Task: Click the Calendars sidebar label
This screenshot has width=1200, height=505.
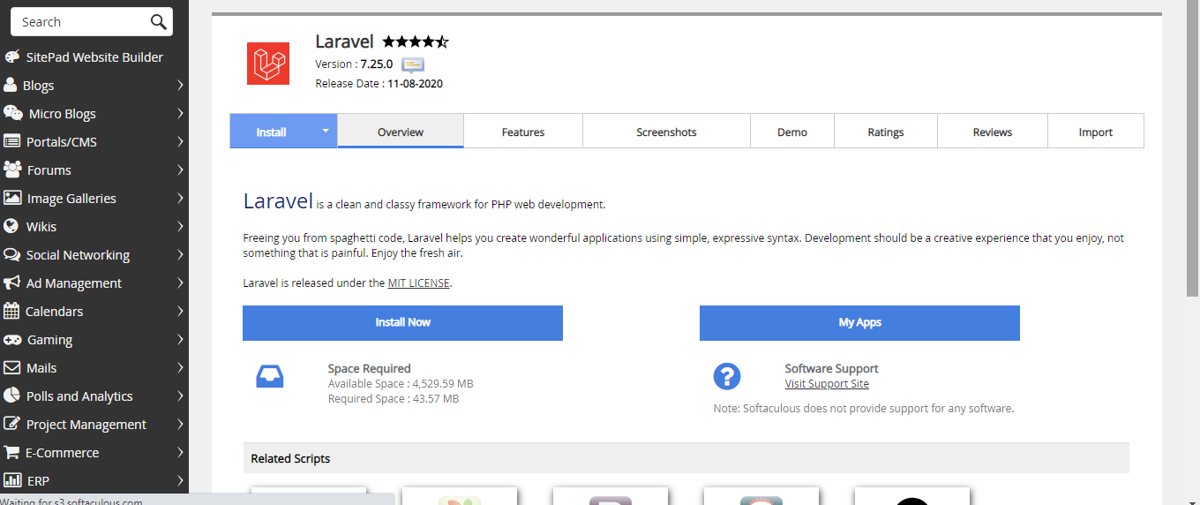Action: (x=54, y=311)
